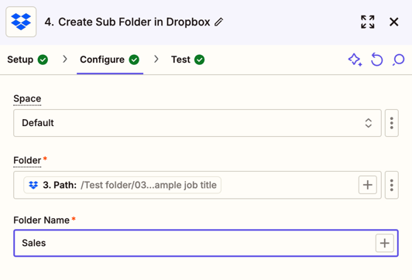Click plus button in Folder Name field
This screenshot has width=412, height=280.
(x=384, y=243)
